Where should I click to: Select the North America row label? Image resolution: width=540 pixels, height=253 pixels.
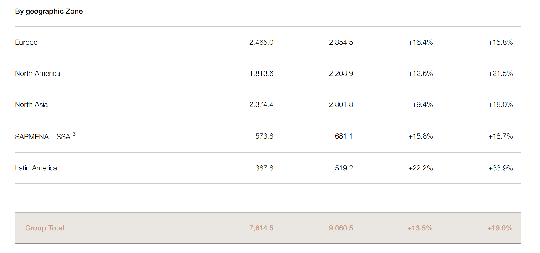coord(37,73)
